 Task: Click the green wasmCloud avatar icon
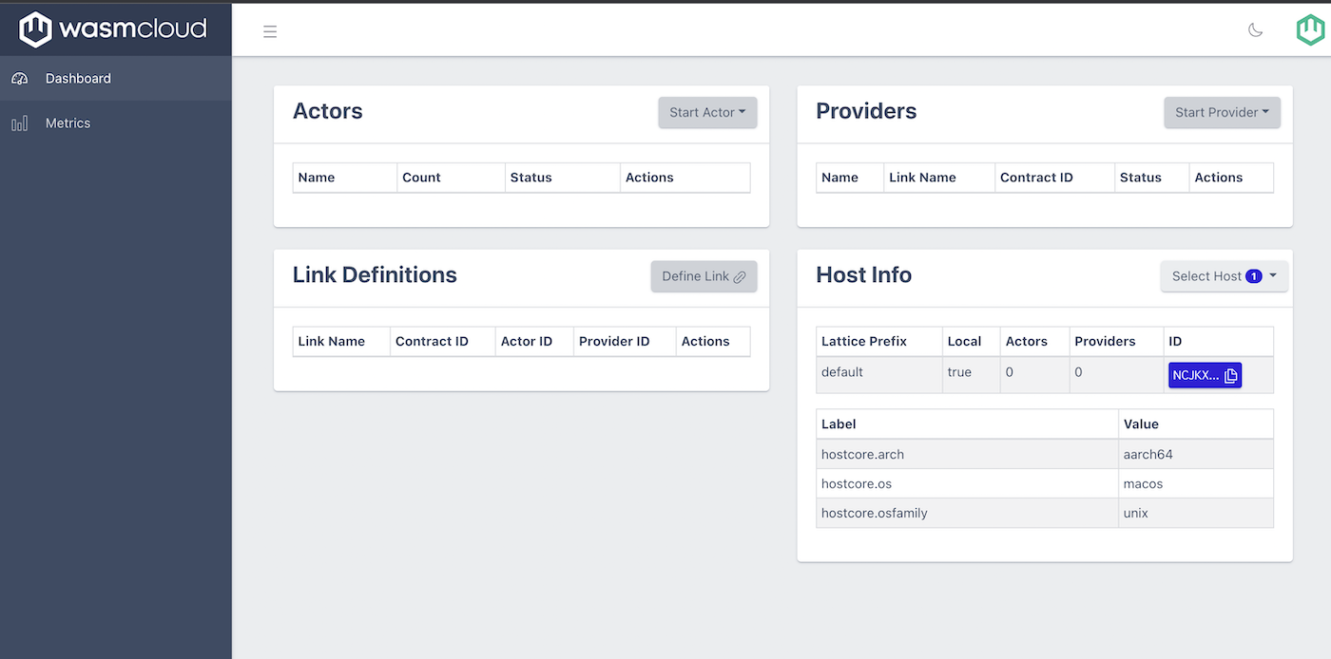coord(1309,30)
